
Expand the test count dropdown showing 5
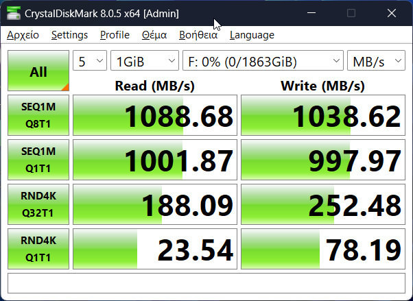[90, 62]
